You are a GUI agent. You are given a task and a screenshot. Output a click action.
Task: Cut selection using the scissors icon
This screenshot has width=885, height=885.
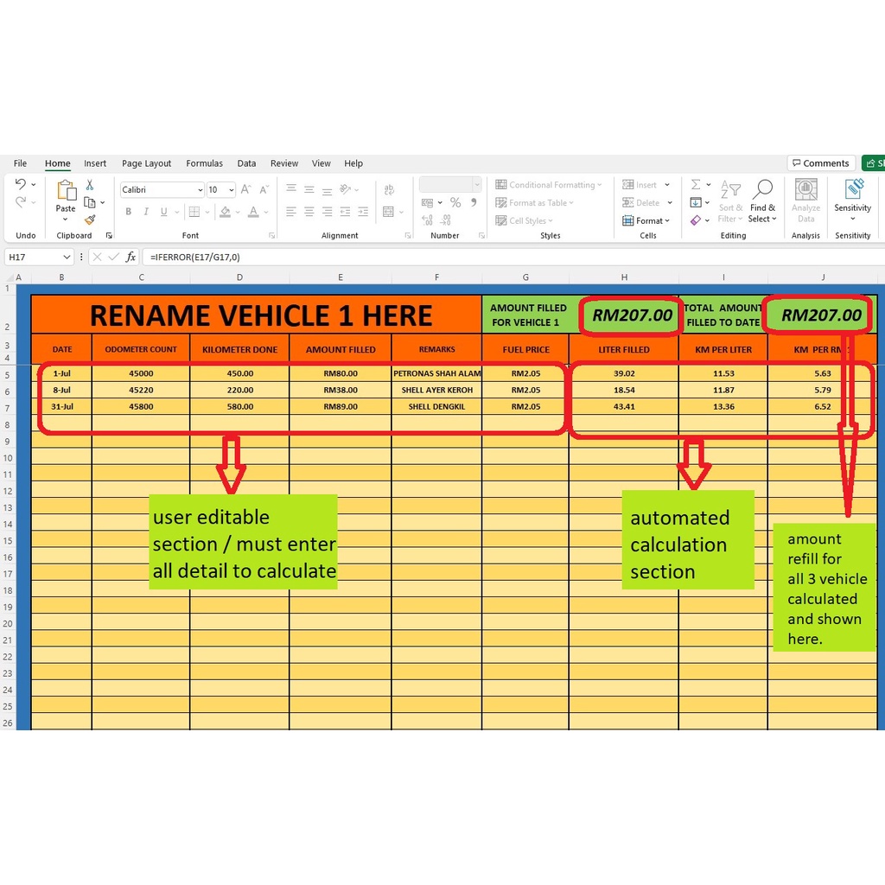[x=89, y=186]
